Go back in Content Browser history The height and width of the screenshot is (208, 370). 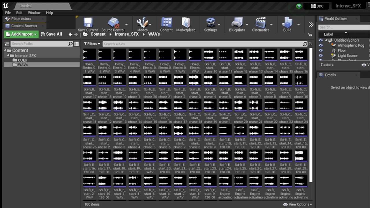pyautogui.click(x=70, y=34)
